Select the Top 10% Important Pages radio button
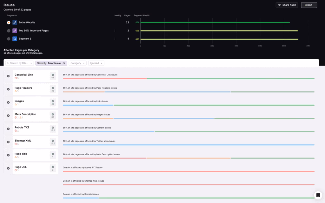Image resolution: width=325 pixels, height=203 pixels. (x=8, y=31)
